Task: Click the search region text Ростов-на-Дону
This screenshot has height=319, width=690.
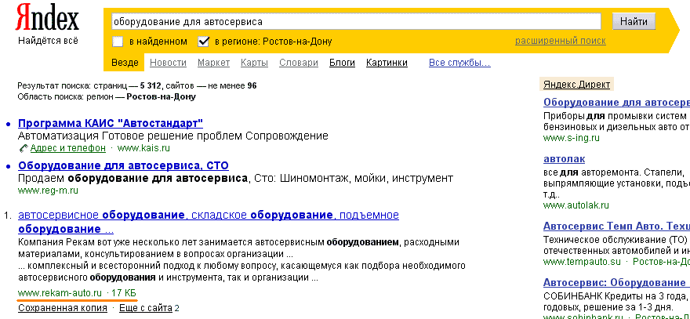Action: 161,97
